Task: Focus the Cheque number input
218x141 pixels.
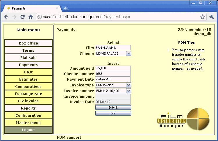Action: (112, 74)
